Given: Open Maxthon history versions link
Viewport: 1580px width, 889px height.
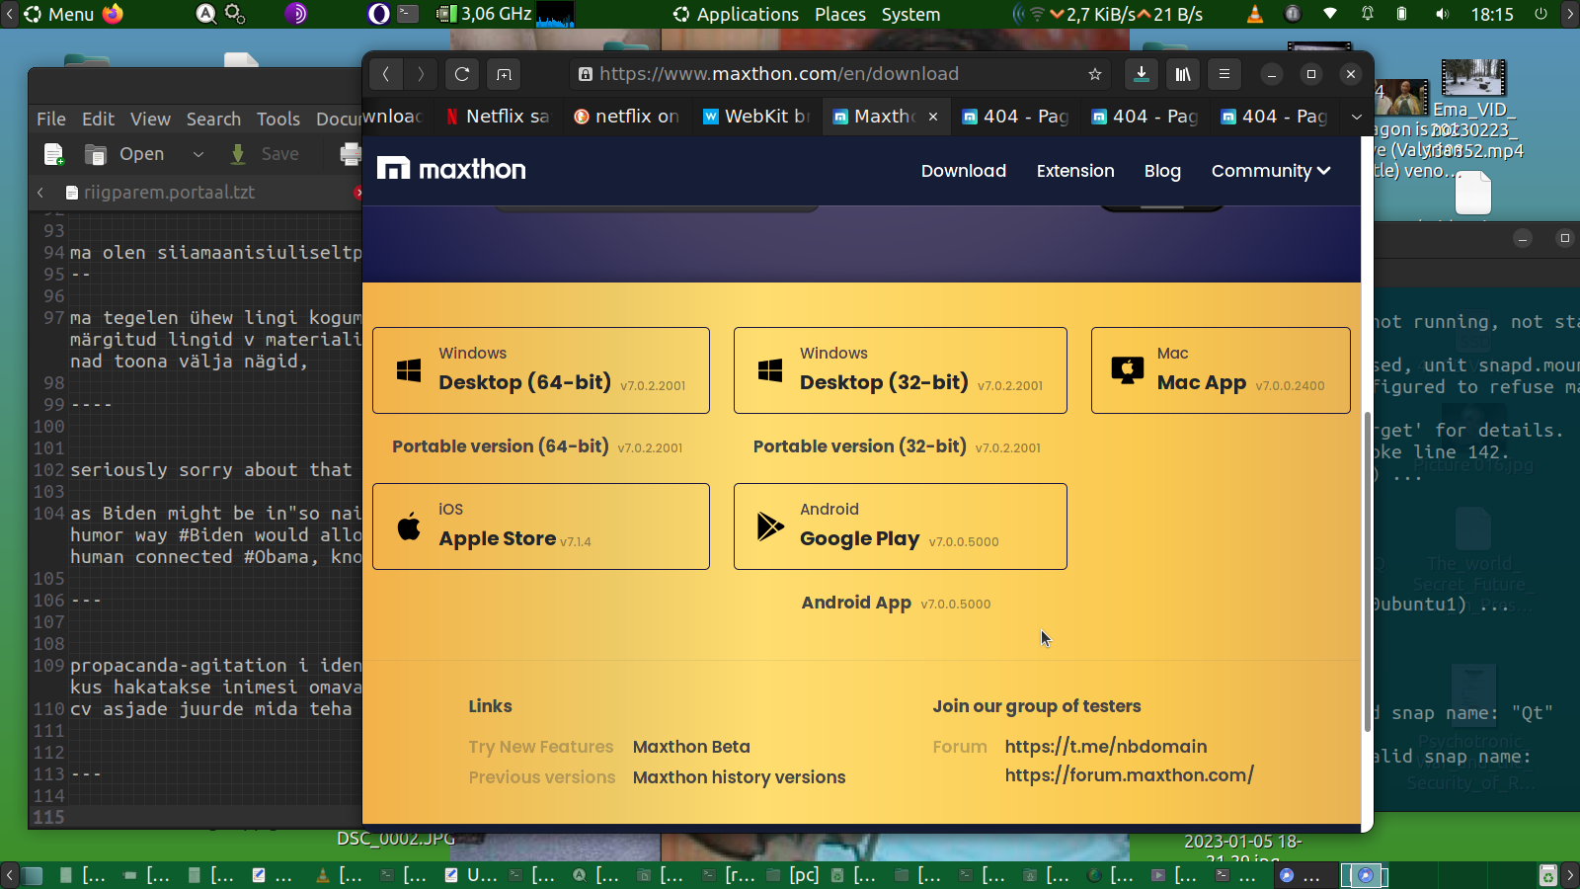Looking at the screenshot, I should [x=740, y=777].
